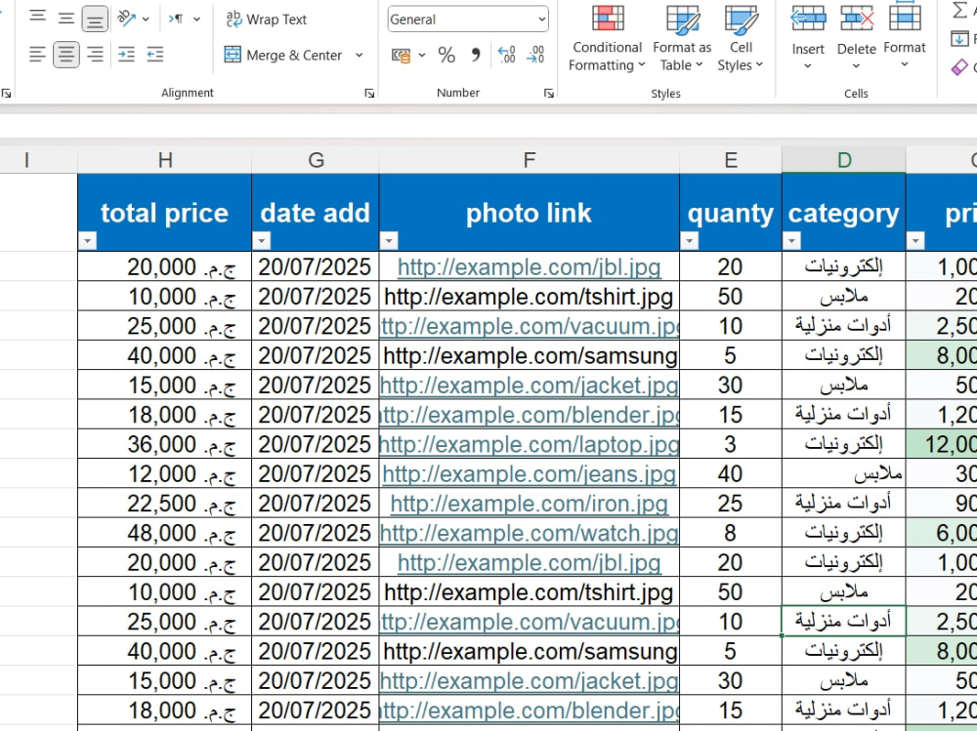The width and height of the screenshot is (977, 731).
Task: Open the watch.jpg hyperlink
Action: (x=529, y=534)
